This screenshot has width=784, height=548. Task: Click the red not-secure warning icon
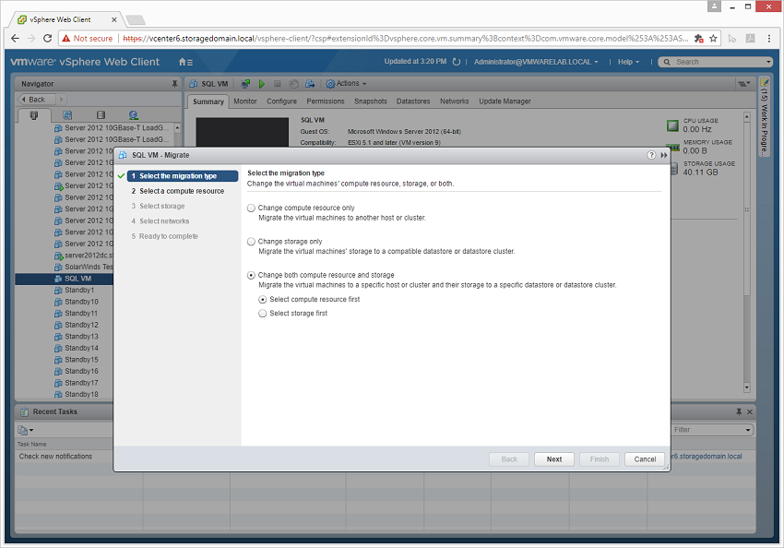pyautogui.click(x=66, y=39)
